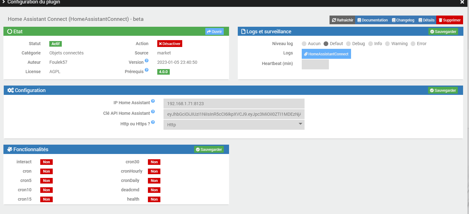Click the green Actif status badge
This screenshot has width=469, height=214.
(56, 44)
